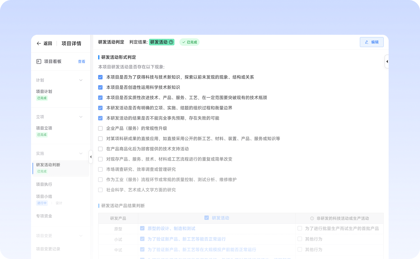
Task: Click the pencil icon on the 编辑 button
Action: click(367, 42)
